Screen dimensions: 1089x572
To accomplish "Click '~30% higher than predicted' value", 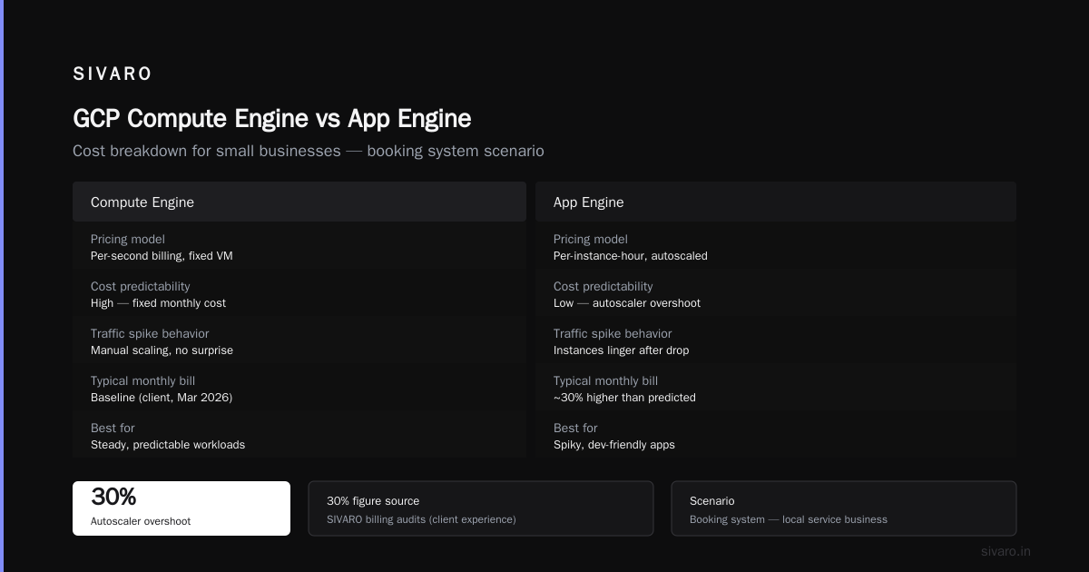I will [624, 398].
